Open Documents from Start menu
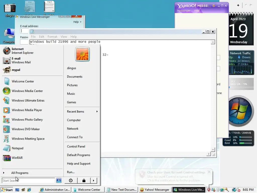This screenshot has width=257, height=193. [75, 77]
